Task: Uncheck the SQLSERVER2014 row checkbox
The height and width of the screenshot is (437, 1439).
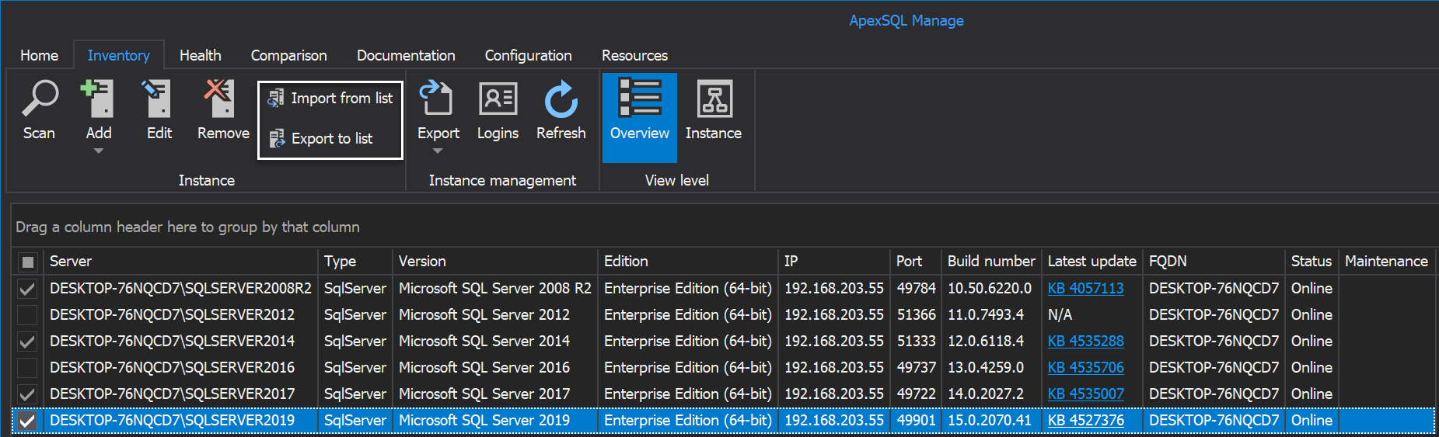Action: (27, 342)
